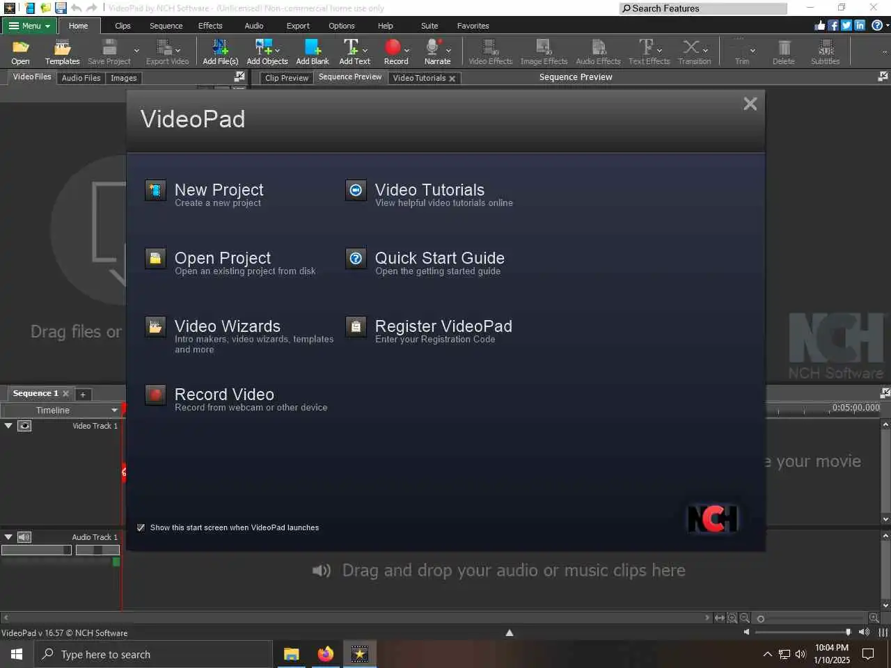Click the timeline zoom slider handle

(761, 619)
